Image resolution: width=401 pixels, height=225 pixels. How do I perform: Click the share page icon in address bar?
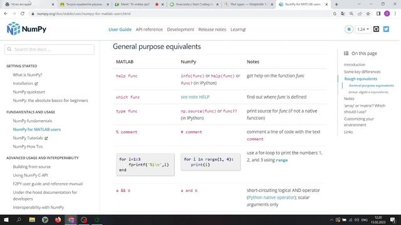coord(360,14)
